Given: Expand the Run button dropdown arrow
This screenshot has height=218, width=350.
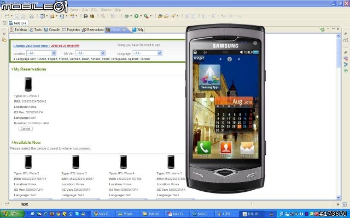Looking at the screenshot, I should (141, 16).
